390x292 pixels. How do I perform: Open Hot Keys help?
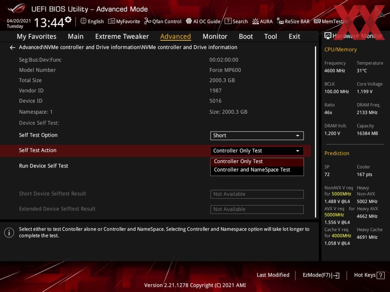[x=369, y=275]
